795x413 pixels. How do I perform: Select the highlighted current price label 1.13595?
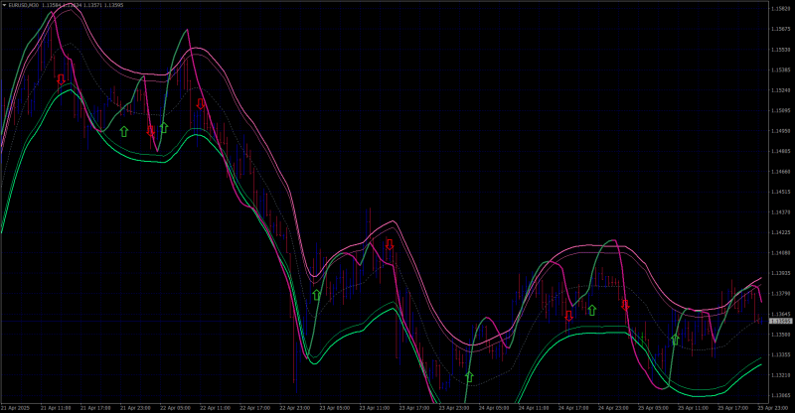781,322
